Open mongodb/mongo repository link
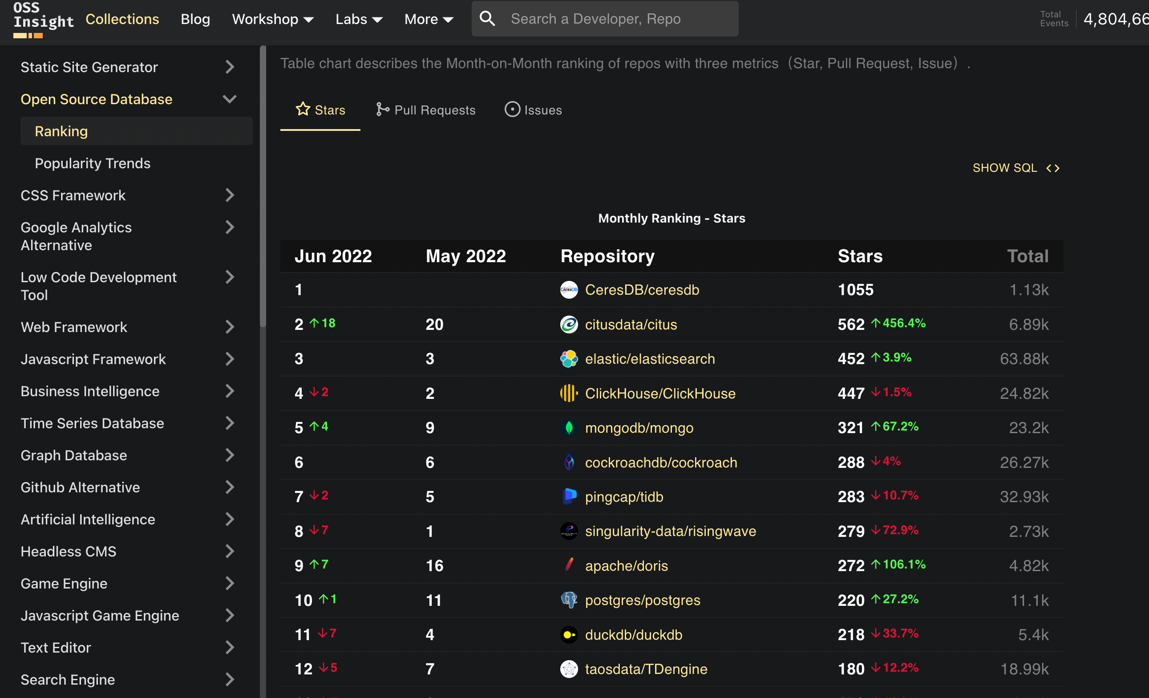This screenshot has height=698, width=1149. [x=639, y=428]
